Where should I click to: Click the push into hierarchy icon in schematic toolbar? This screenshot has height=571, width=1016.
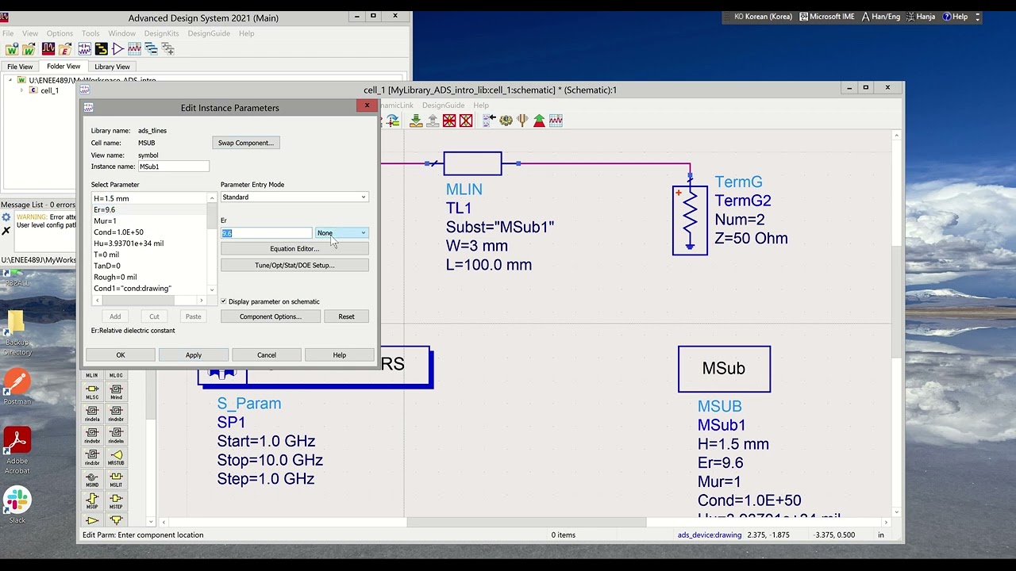tap(416, 121)
